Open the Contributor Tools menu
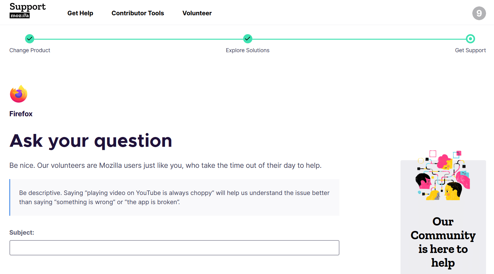494x274 pixels. 138,13
